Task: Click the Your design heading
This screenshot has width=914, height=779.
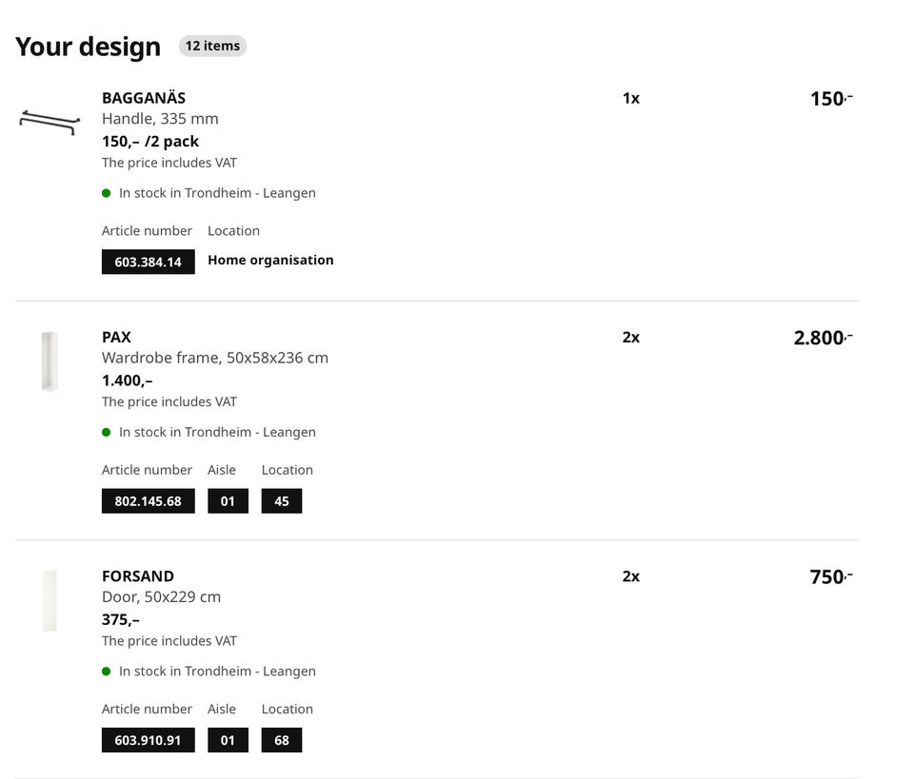Action: (88, 47)
